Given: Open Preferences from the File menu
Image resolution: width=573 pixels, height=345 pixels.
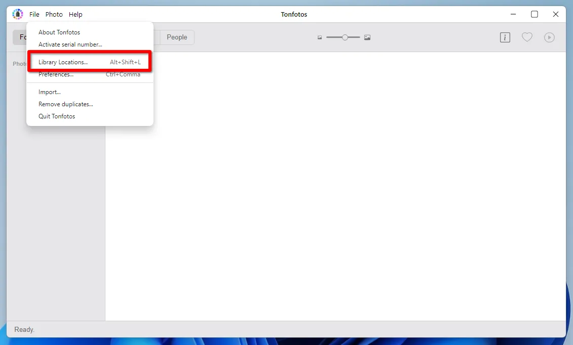Looking at the screenshot, I should 56,74.
